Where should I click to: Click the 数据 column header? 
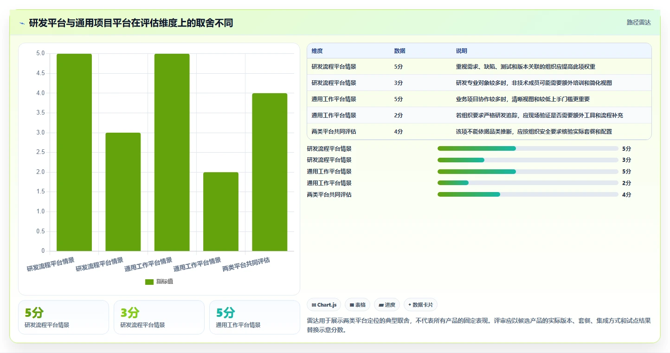(x=399, y=51)
